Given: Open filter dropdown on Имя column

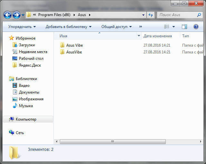Looking at the screenshot, I should click(x=139, y=36).
